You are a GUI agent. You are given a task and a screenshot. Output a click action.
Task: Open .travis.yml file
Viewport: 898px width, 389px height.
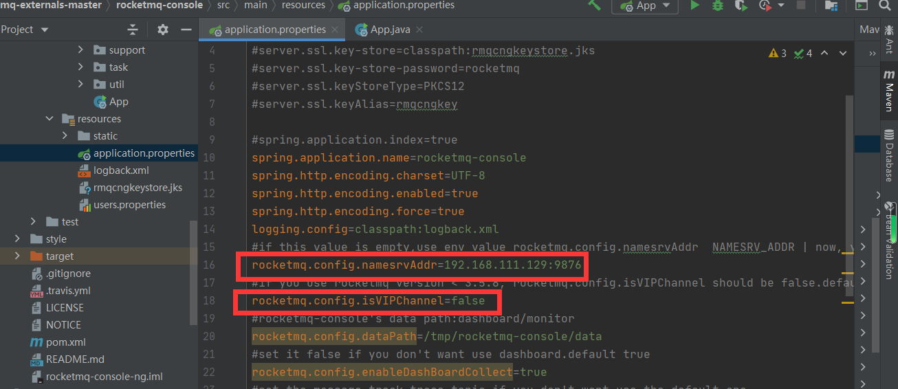[x=60, y=290]
